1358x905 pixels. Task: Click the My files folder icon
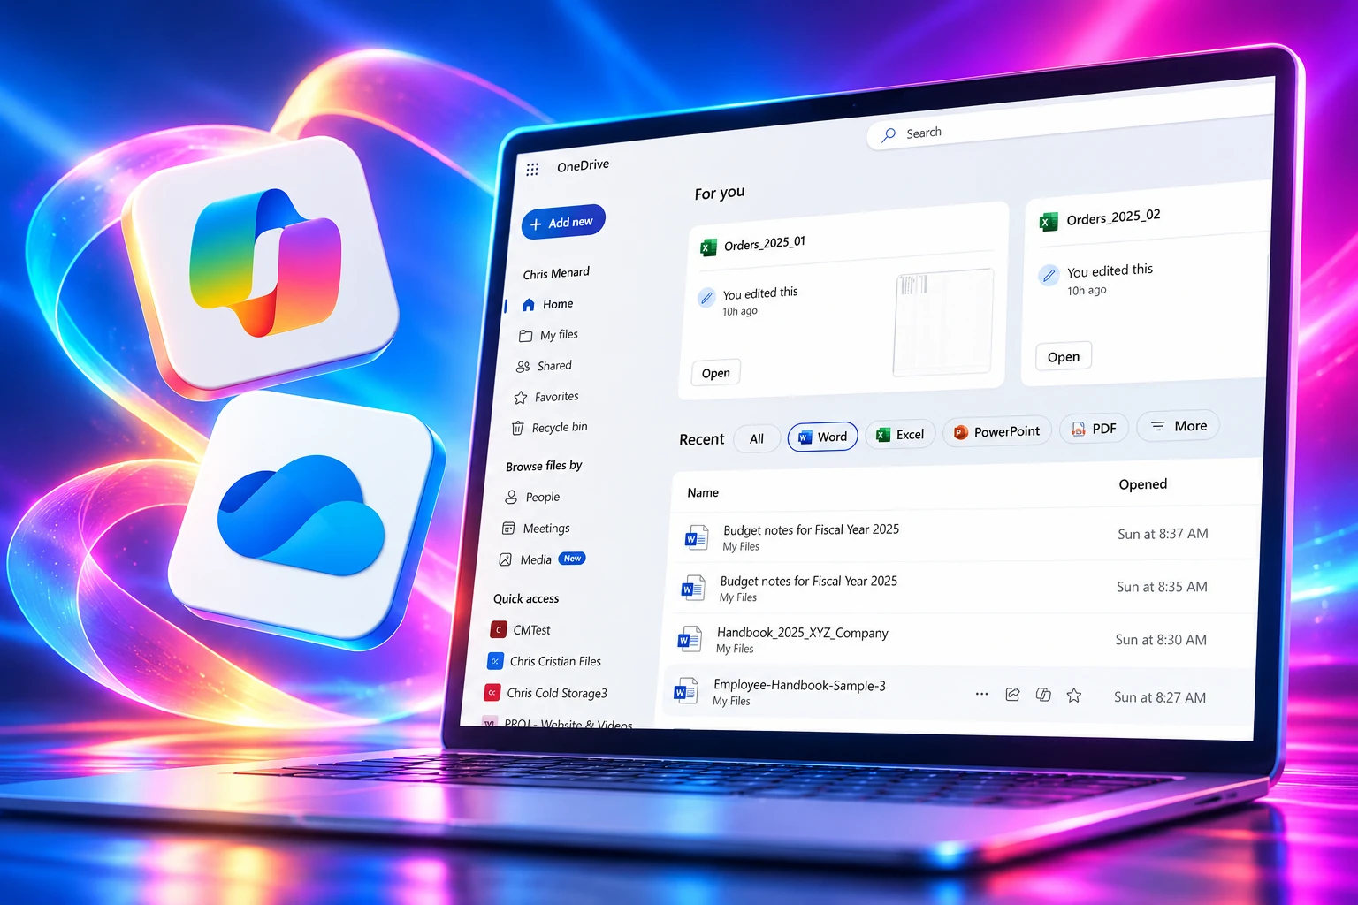(525, 336)
